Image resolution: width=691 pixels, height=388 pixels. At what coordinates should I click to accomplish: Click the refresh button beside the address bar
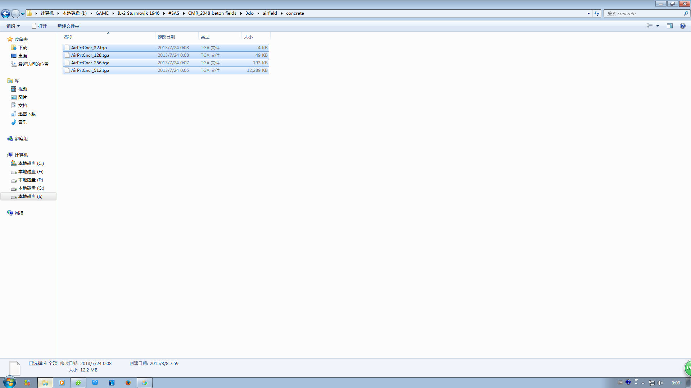pos(597,13)
